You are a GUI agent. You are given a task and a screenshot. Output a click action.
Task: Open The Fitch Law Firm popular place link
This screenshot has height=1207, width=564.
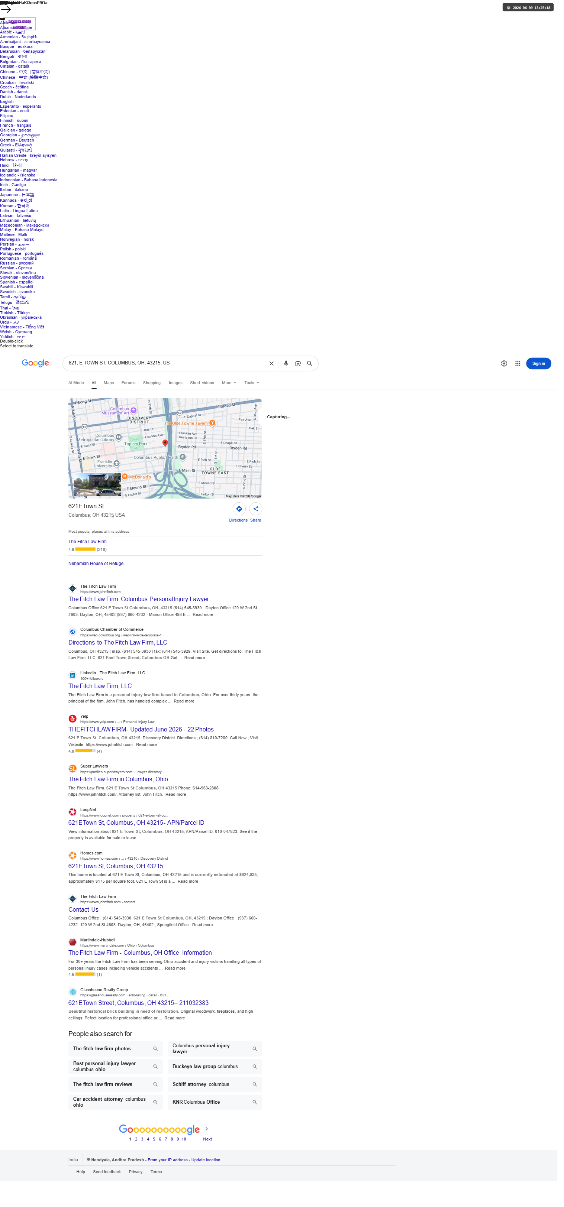click(88, 548)
